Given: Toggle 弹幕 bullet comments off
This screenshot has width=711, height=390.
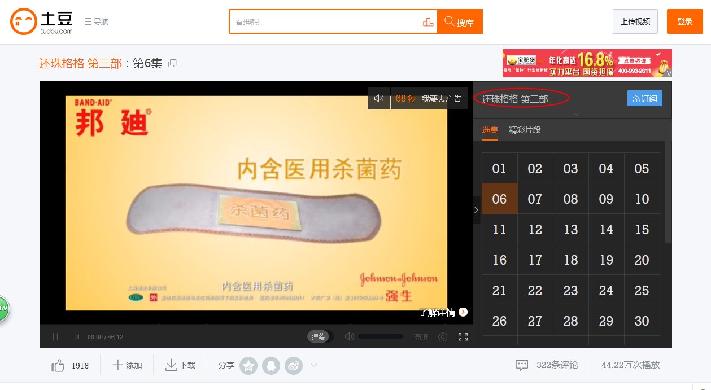Looking at the screenshot, I should tap(319, 335).
